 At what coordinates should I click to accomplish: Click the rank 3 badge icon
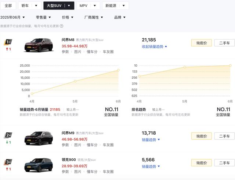pyautogui.click(x=8, y=162)
